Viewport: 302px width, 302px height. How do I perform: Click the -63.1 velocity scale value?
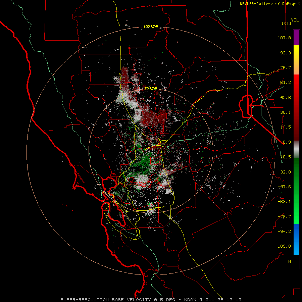284,202
